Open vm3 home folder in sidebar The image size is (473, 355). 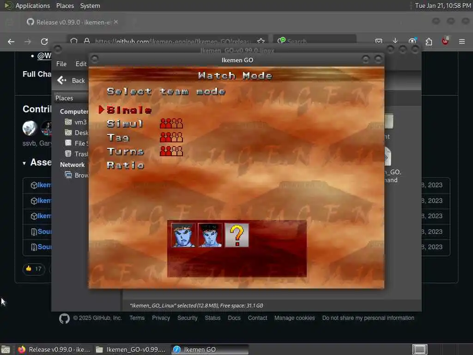click(76, 122)
